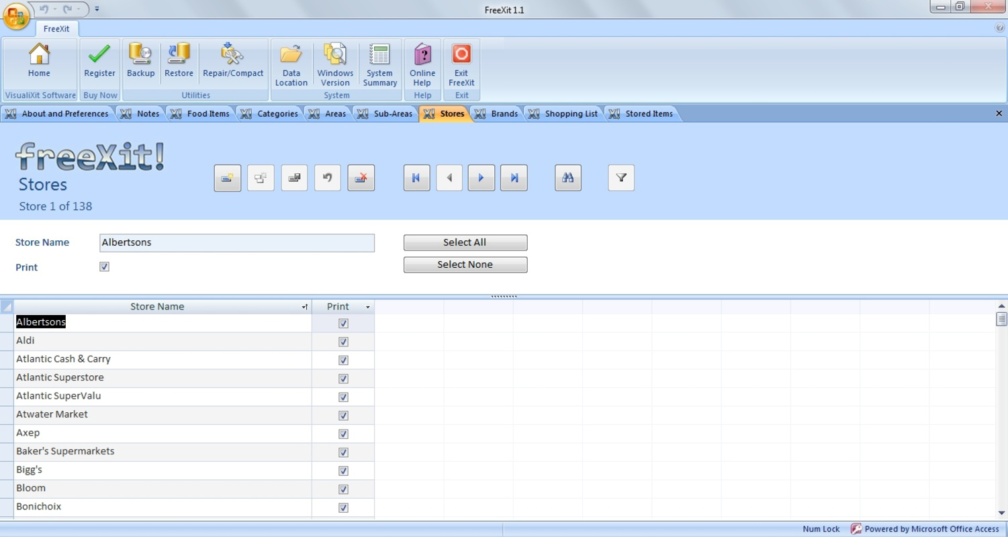Toggle Print for Bloom row
This screenshot has width=1008, height=537.
[x=343, y=489]
